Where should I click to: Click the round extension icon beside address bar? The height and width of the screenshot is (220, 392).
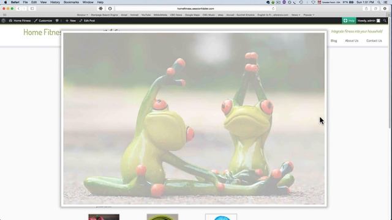tap(110, 9)
